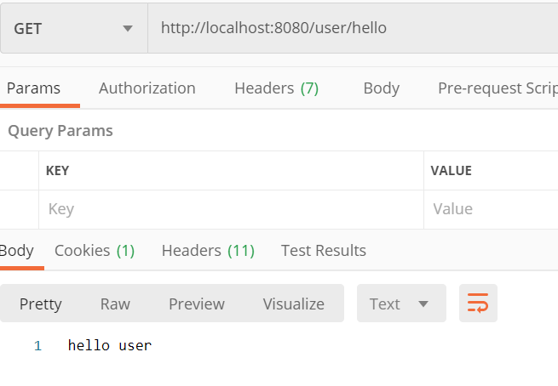Click the query param Value field
This screenshot has height=386, width=558.
490,209
